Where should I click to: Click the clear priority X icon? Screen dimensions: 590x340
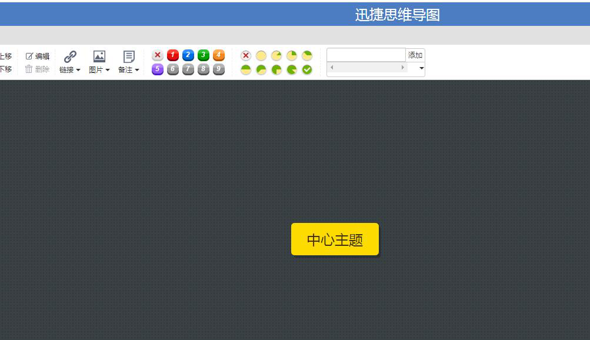click(x=158, y=55)
